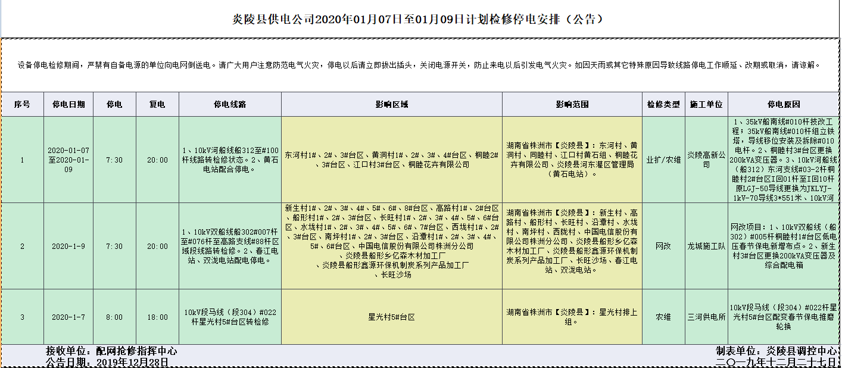Select the 三河供电所 construction unit cell
The image size is (842, 368).
[x=706, y=317]
